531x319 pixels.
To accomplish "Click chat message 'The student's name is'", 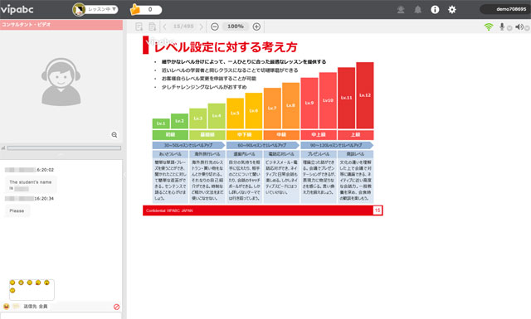I will coord(31,185).
